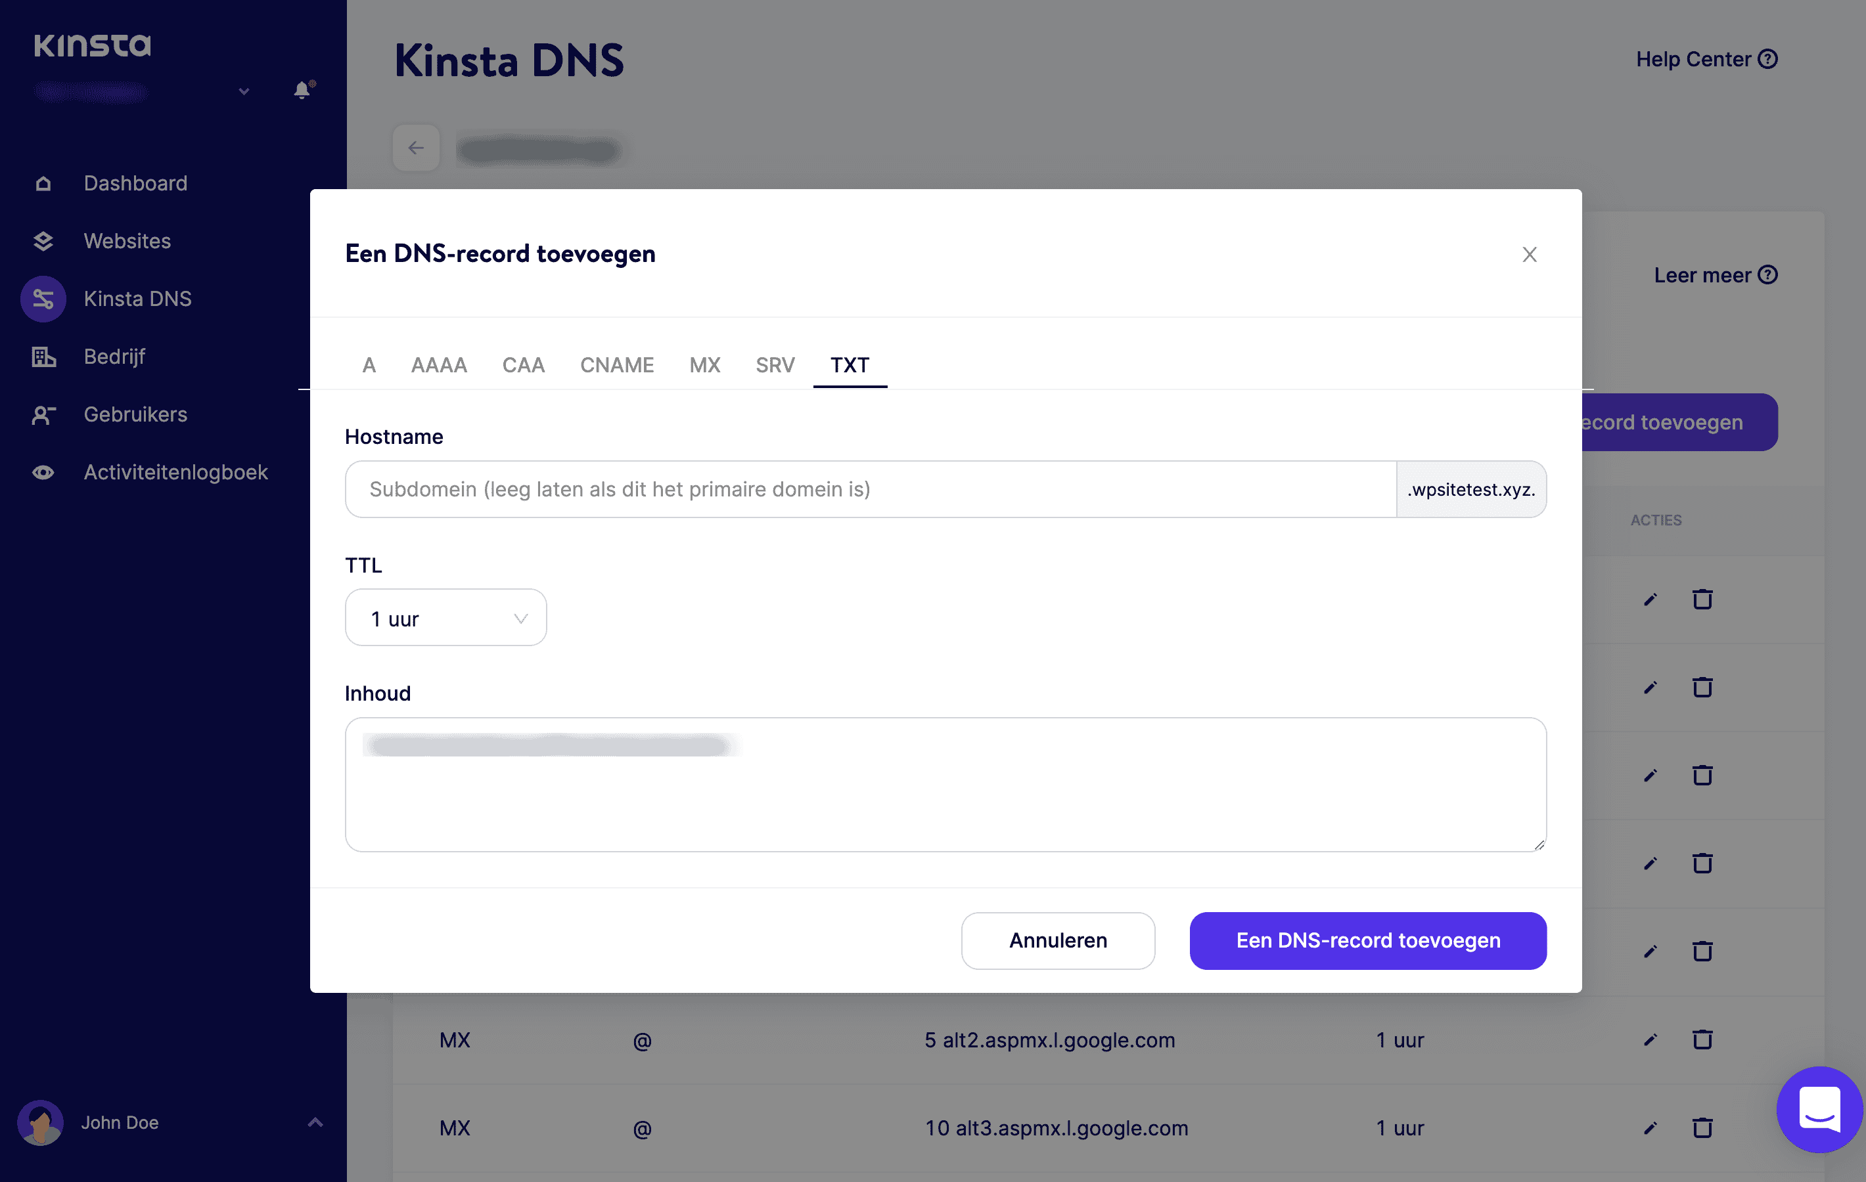Screen dimensions: 1866x1182
Task: Go to Websites in the sidebar
Action: (127, 241)
